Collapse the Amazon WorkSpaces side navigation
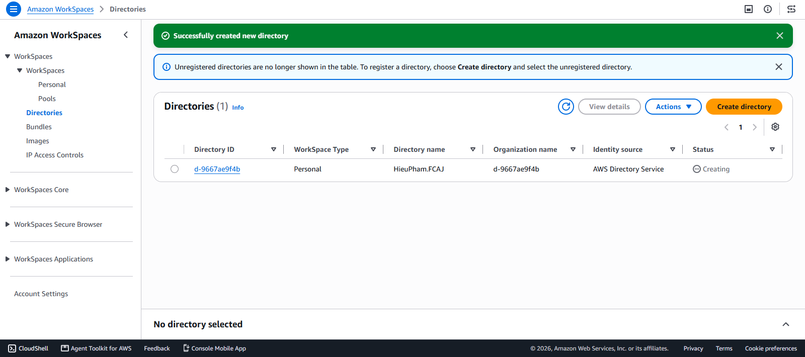The image size is (805, 357). (126, 35)
